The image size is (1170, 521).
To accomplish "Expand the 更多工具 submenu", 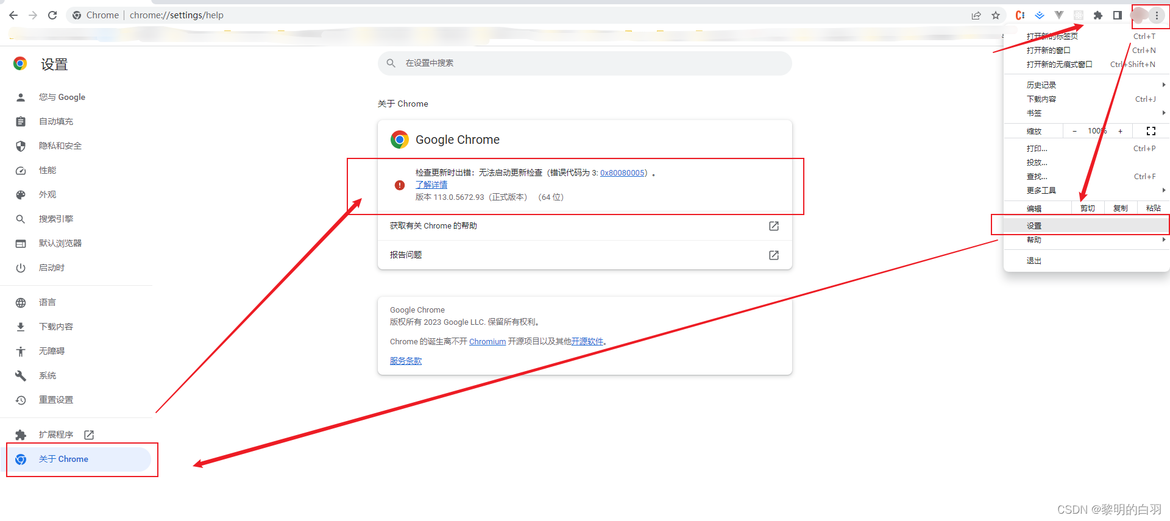I will tap(1086, 191).
